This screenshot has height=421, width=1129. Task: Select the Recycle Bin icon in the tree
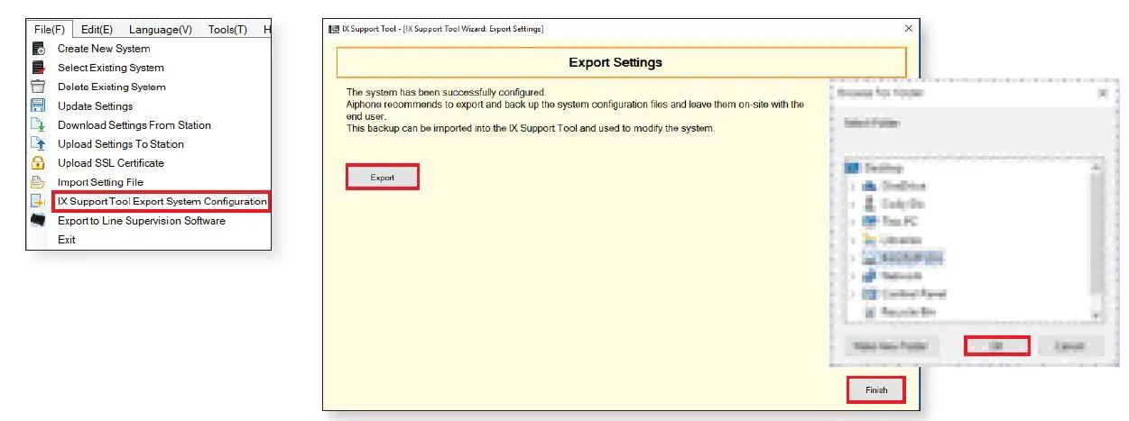point(870,312)
